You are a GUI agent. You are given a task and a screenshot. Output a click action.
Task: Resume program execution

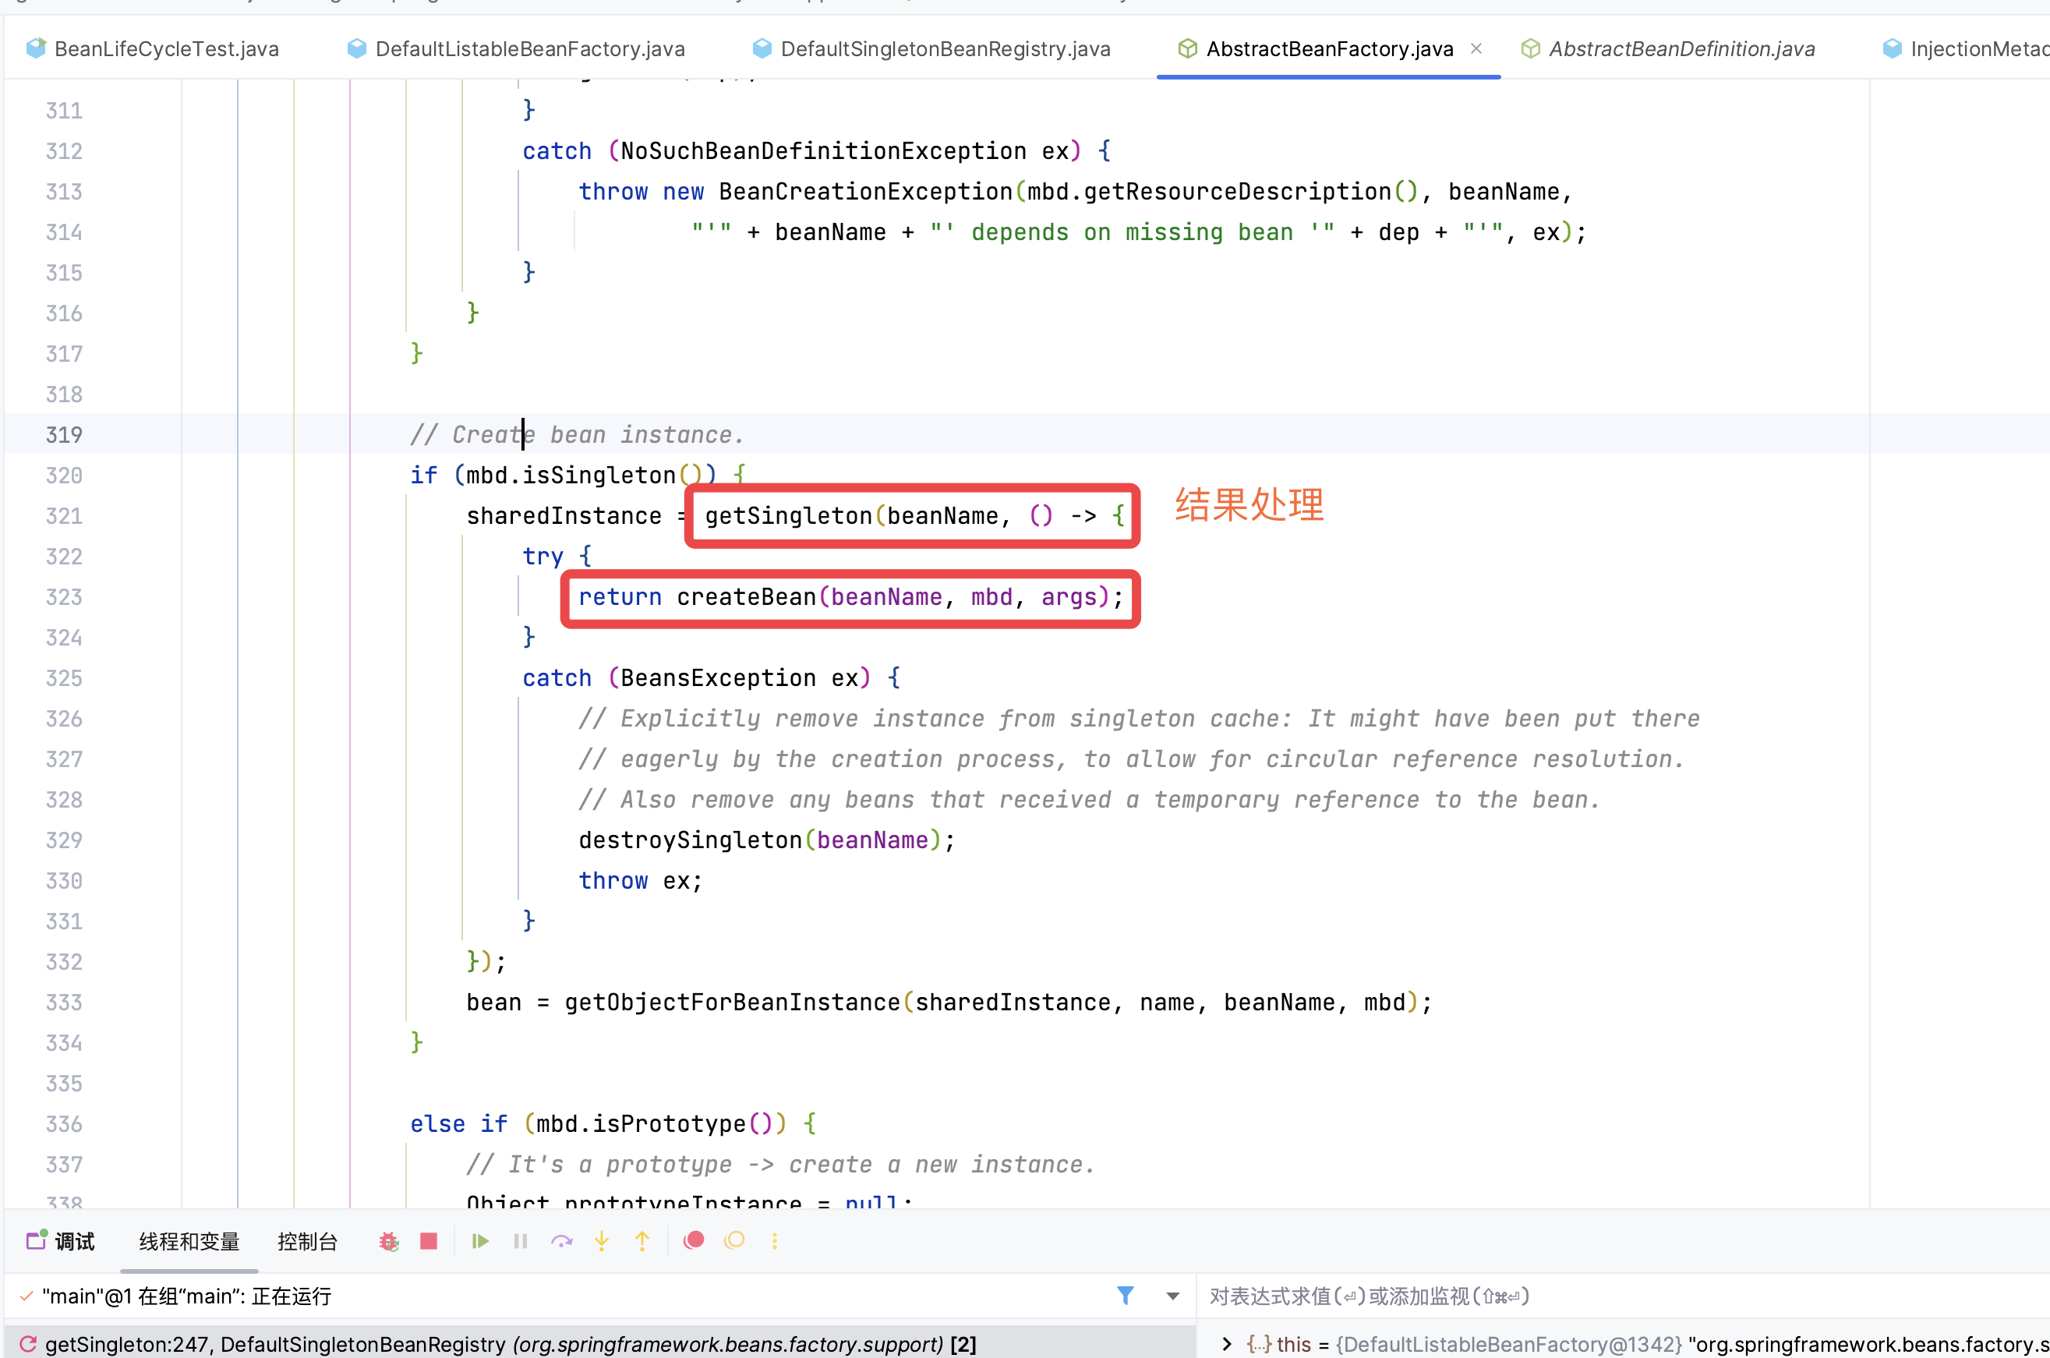(x=480, y=1241)
